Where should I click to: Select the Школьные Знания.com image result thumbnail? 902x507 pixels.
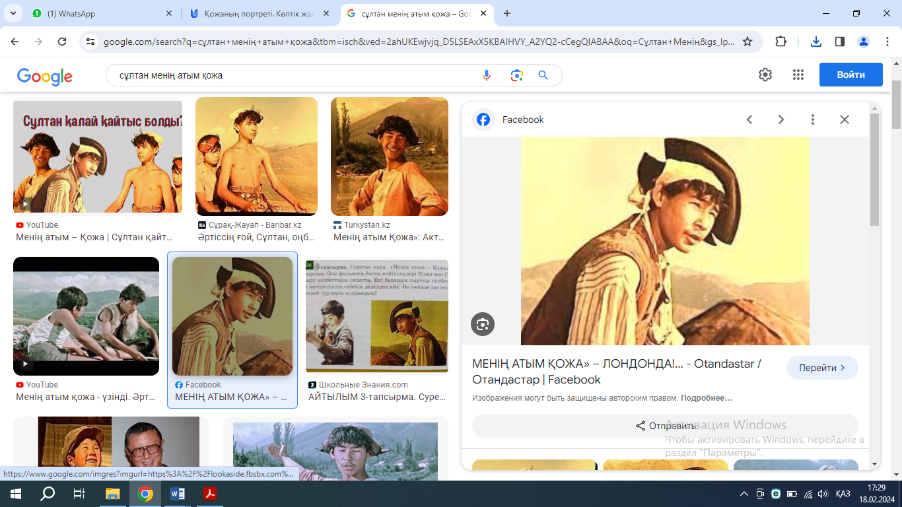click(x=377, y=316)
